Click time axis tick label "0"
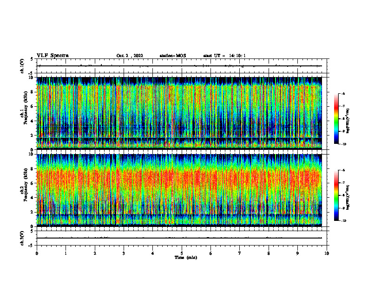The height and width of the screenshot is (284, 368). (x=37, y=253)
